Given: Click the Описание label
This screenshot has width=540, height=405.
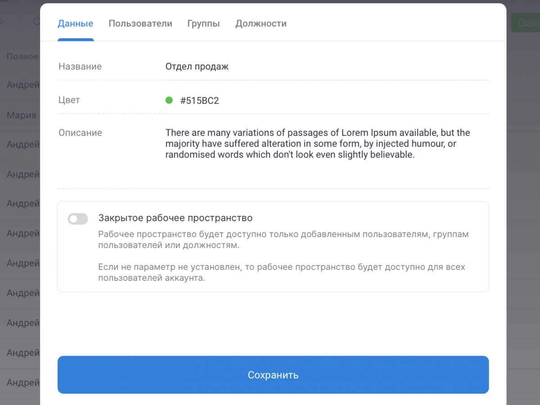Looking at the screenshot, I should 80,133.
